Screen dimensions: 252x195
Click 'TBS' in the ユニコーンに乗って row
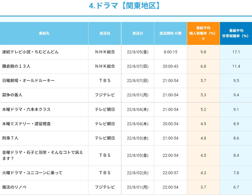pos(105,173)
